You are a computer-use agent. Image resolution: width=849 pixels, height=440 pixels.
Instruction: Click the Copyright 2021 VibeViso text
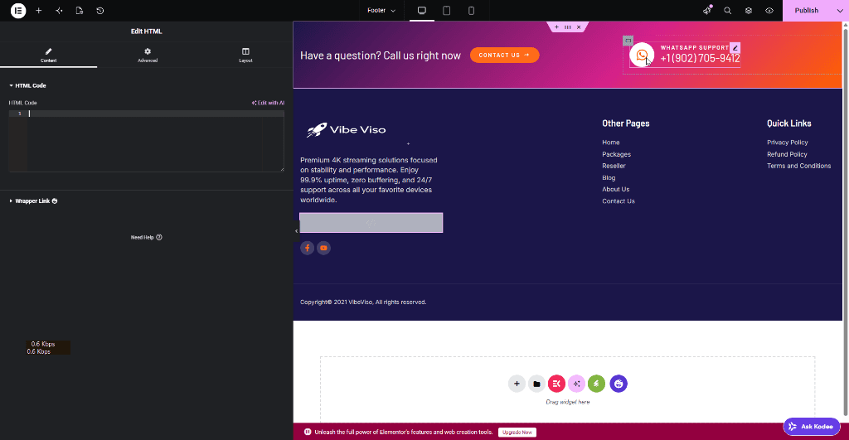pyautogui.click(x=363, y=302)
